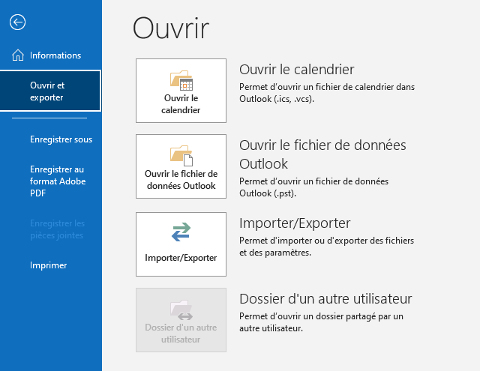Open the Imprimer page

pyautogui.click(x=48, y=265)
